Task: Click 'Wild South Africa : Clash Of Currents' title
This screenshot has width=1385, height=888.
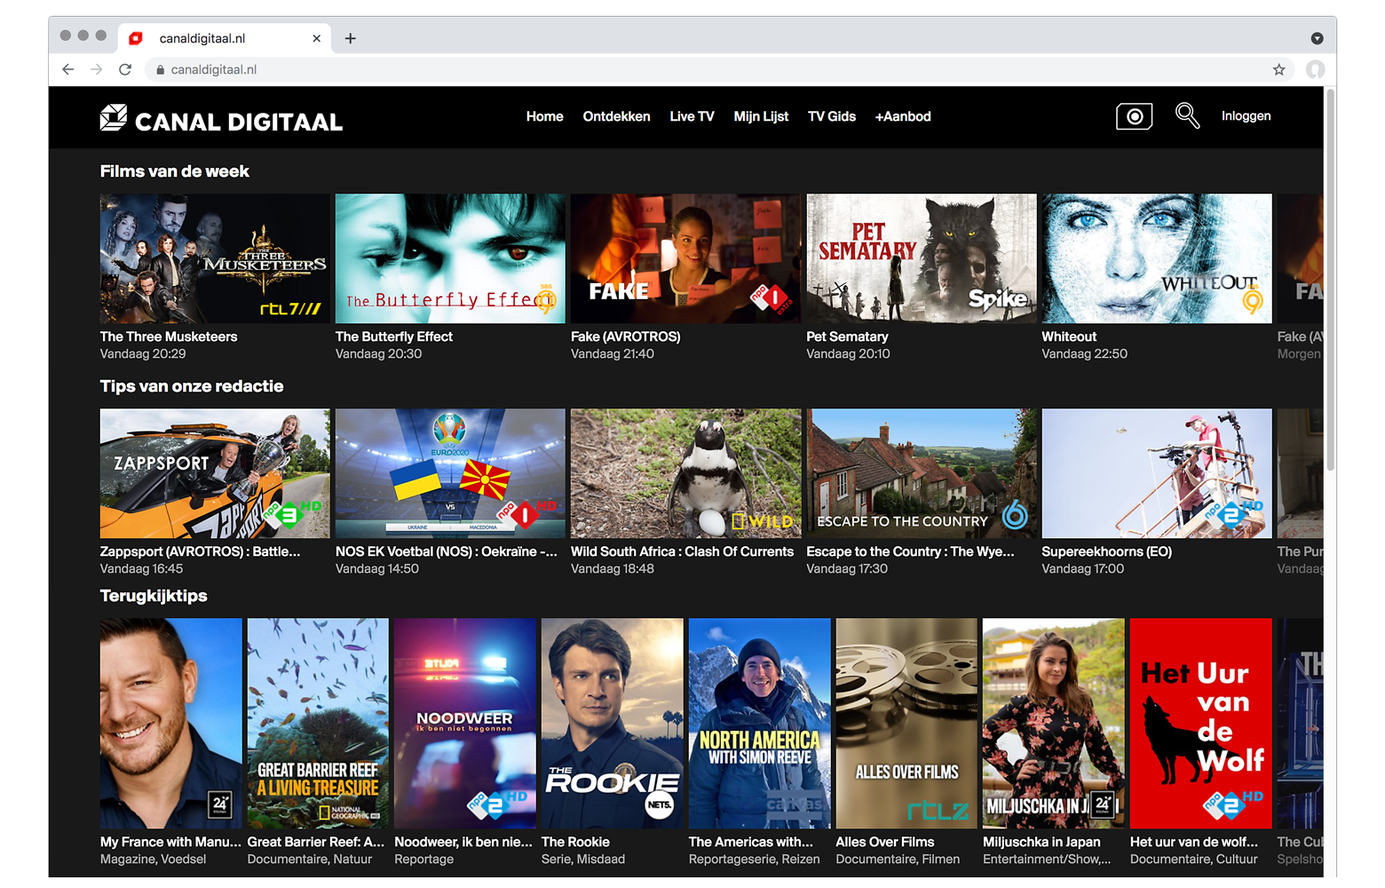Action: coord(682,551)
